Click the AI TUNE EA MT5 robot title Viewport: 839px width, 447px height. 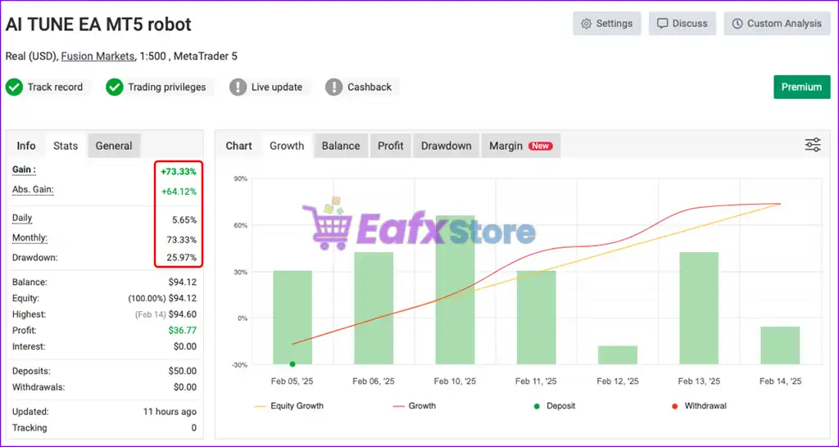point(98,24)
